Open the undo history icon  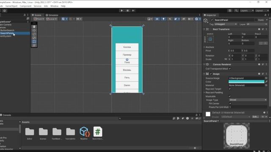coord(230,11)
